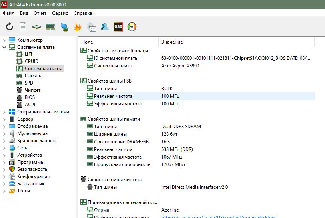Click the database icon beside База данных
This screenshot has width=325, height=218.
click(x=12, y=184)
